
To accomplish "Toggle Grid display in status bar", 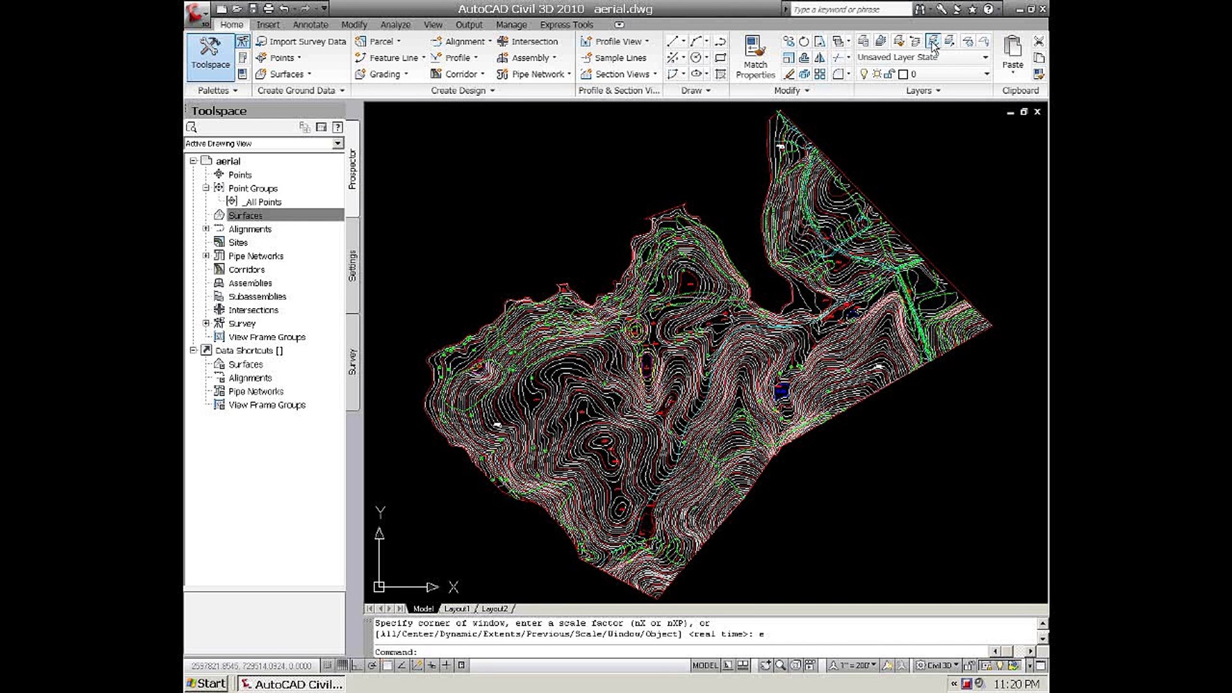I will coord(343,665).
